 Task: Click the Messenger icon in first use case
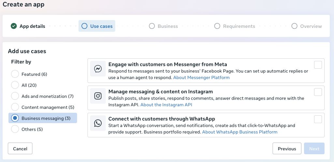point(98,69)
